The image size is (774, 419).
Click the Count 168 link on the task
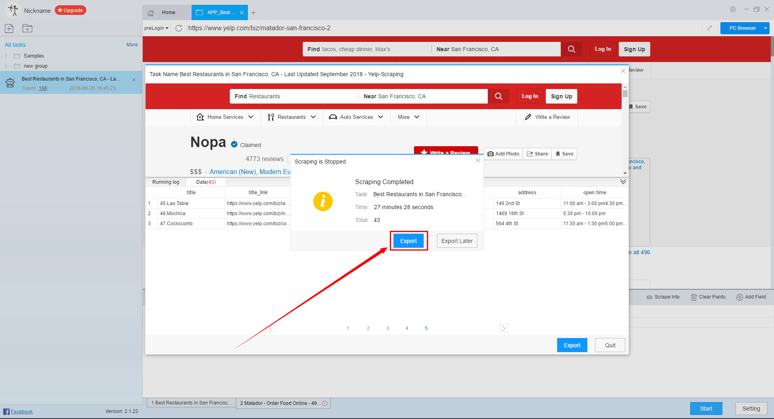click(43, 88)
